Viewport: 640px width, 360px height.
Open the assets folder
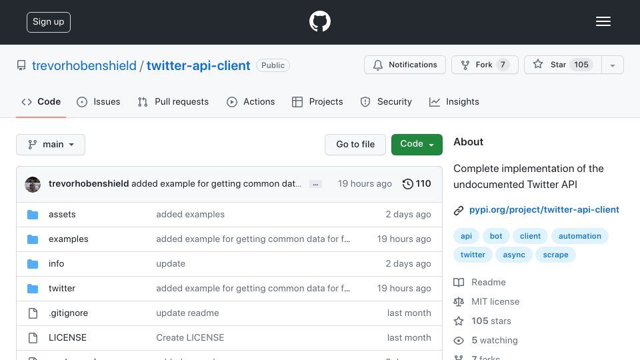pos(62,214)
